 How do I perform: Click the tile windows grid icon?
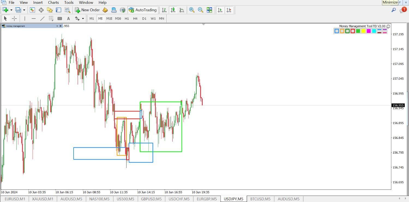[209, 10]
